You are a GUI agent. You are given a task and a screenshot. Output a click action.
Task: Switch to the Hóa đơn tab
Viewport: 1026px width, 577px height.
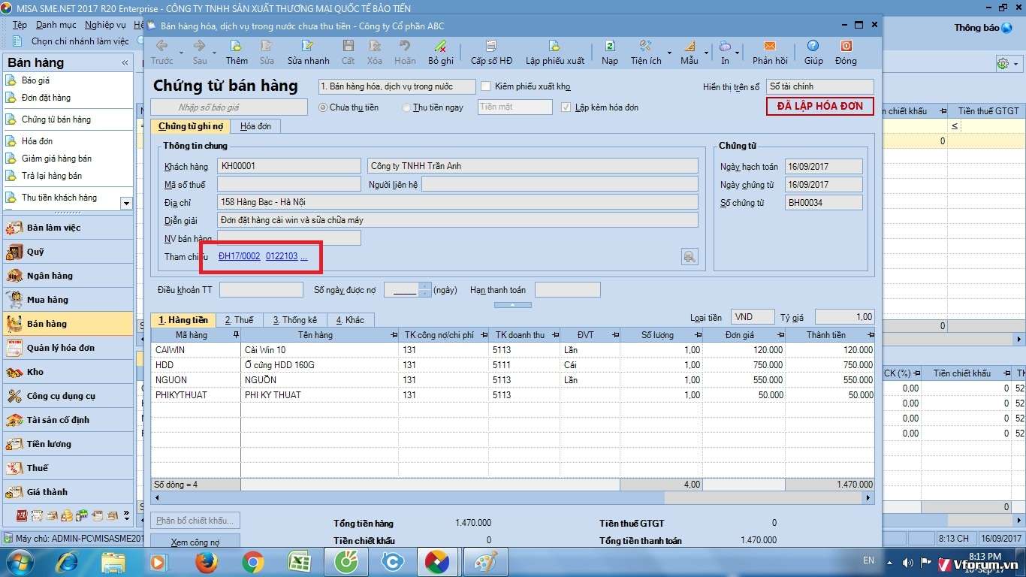click(255, 126)
